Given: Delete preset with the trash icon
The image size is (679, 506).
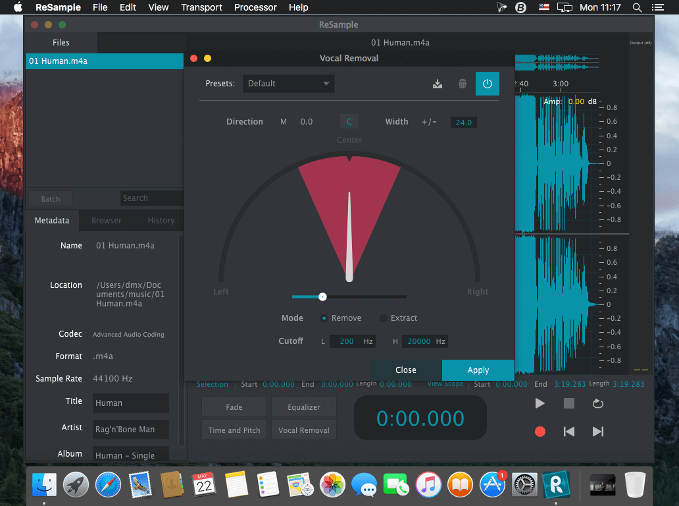Looking at the screenshot, I should 463,84.
